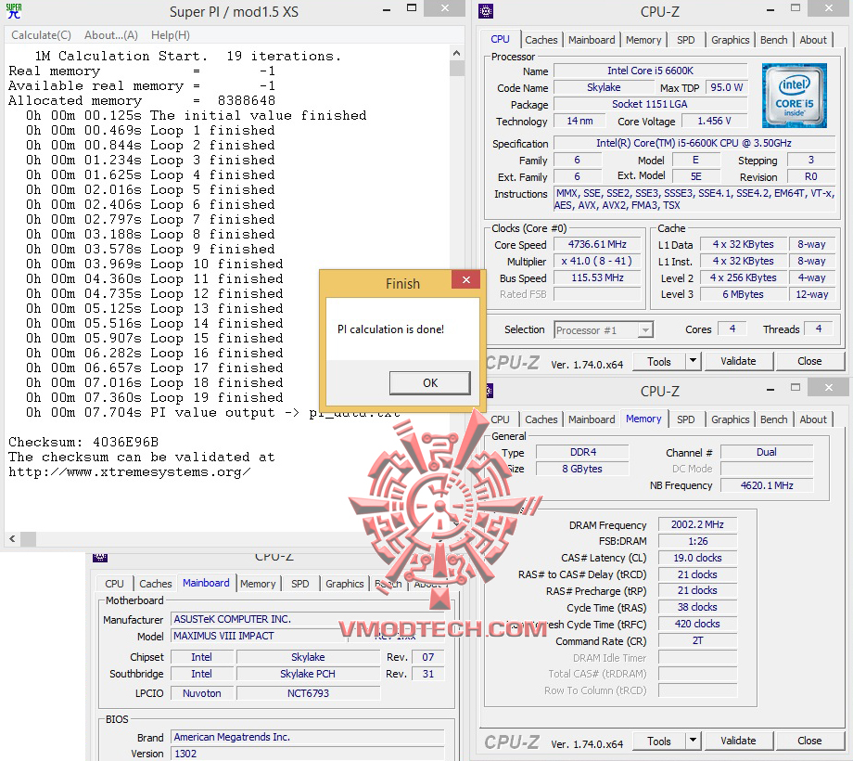The width and height of the screenshot is (853, 761).
Task: Switch to Memory tab in Mainboard CPU-Z window
Action: [258, 584]
